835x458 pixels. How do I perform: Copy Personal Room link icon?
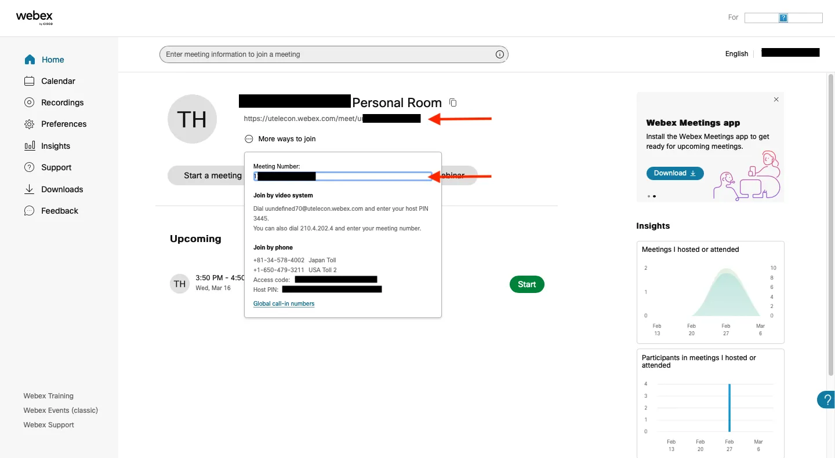(453, 102)
